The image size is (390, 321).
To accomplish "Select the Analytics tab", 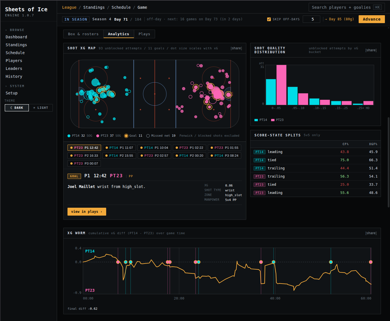I will click(119, 34).
